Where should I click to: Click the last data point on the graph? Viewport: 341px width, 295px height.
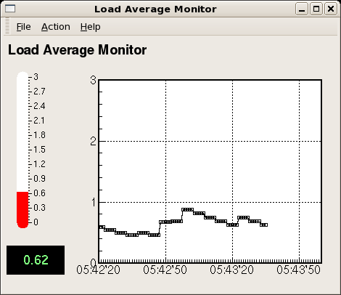[264, 225]
